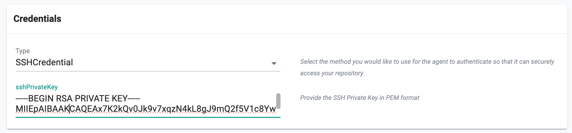The width and height of the screenshot is (572, 133).
Task: Click the word BEGIN in the key
Action: (41, 98)
